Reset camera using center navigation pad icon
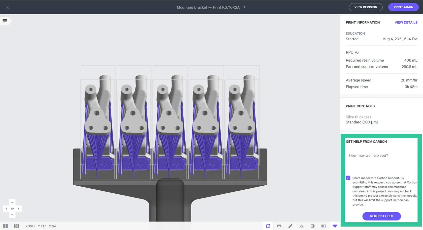Image resolution: width=423 pixels, height=230 pixels. [x=12, y=209]
